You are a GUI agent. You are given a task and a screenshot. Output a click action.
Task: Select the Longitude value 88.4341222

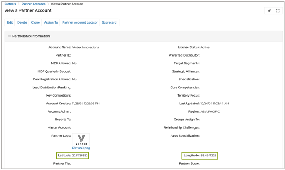208,156
